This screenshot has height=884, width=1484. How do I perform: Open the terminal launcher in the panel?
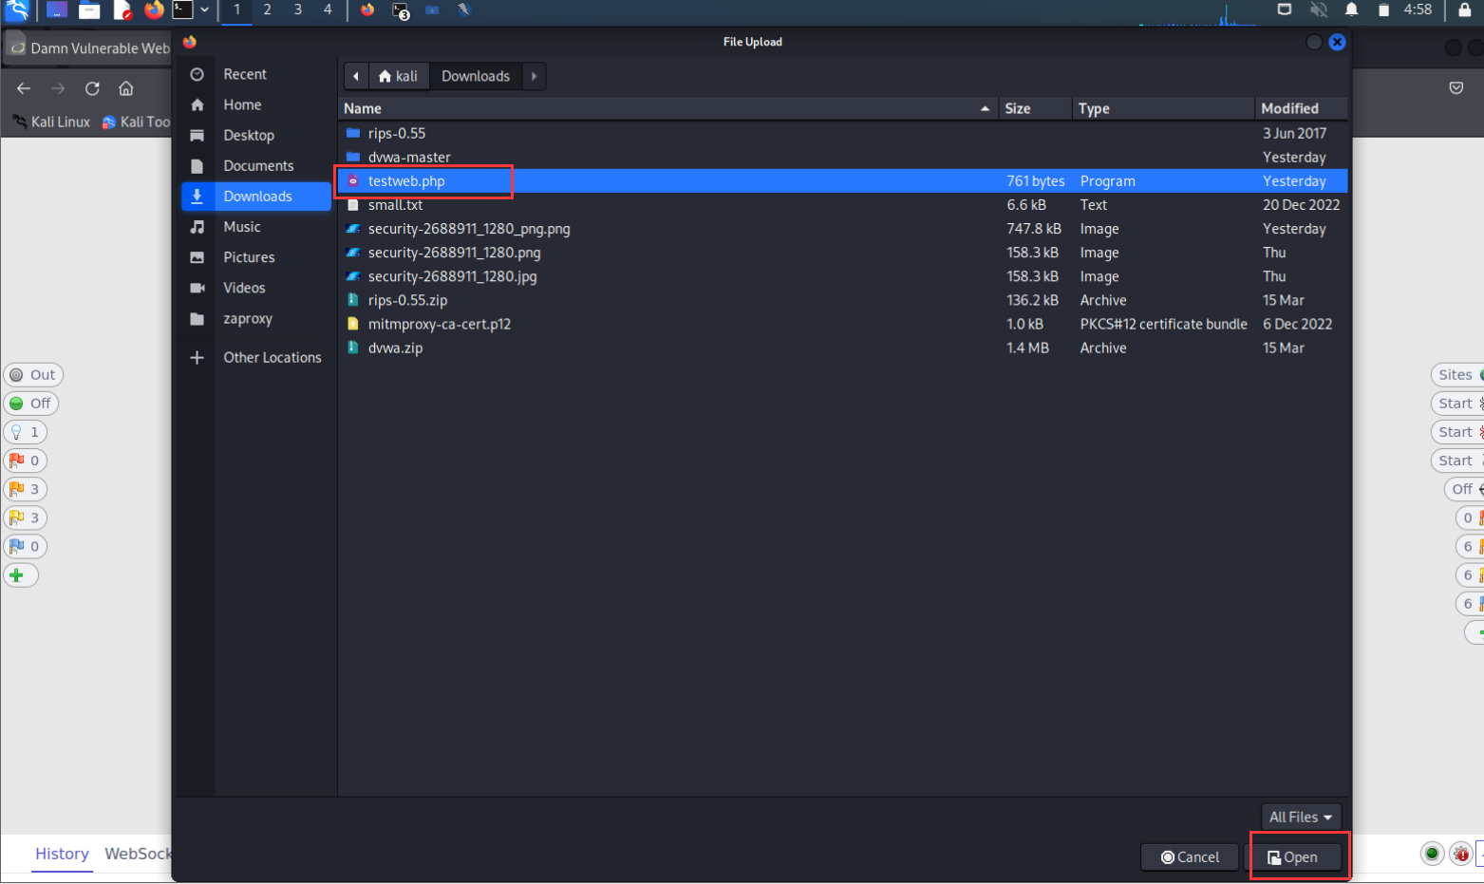click(x=183, y=9)
